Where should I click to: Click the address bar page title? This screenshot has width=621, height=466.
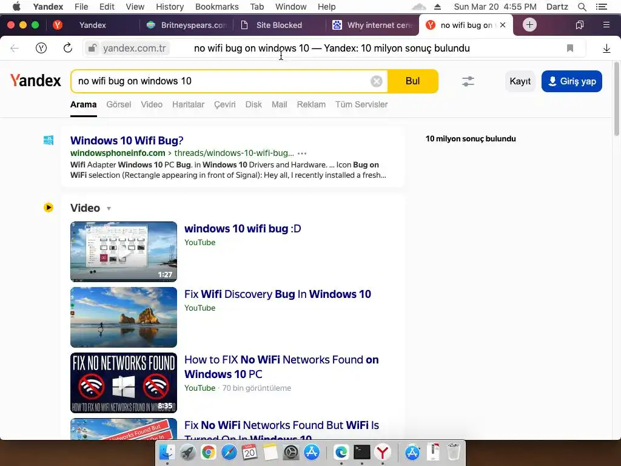(332, 49)
